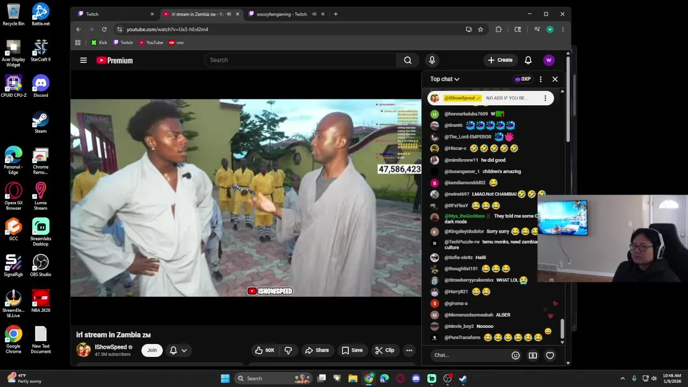Click the video player to pause

pyautogui.click(x=246, y=198)
